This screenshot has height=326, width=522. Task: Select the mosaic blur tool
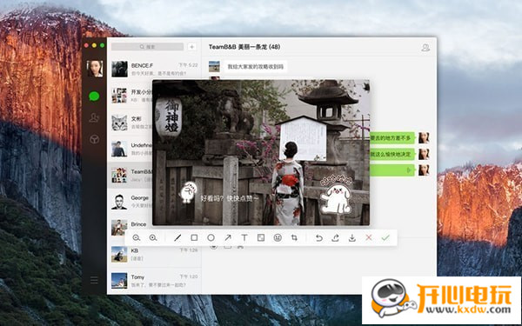(x=261, y=238)
